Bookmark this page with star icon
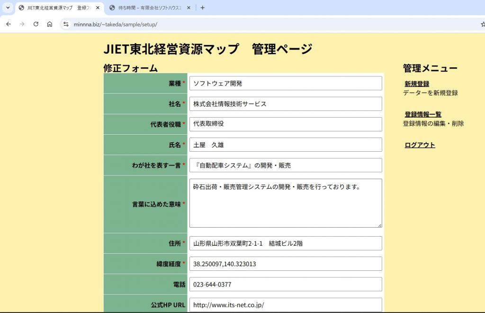485x313 pixels. [482, 24]
